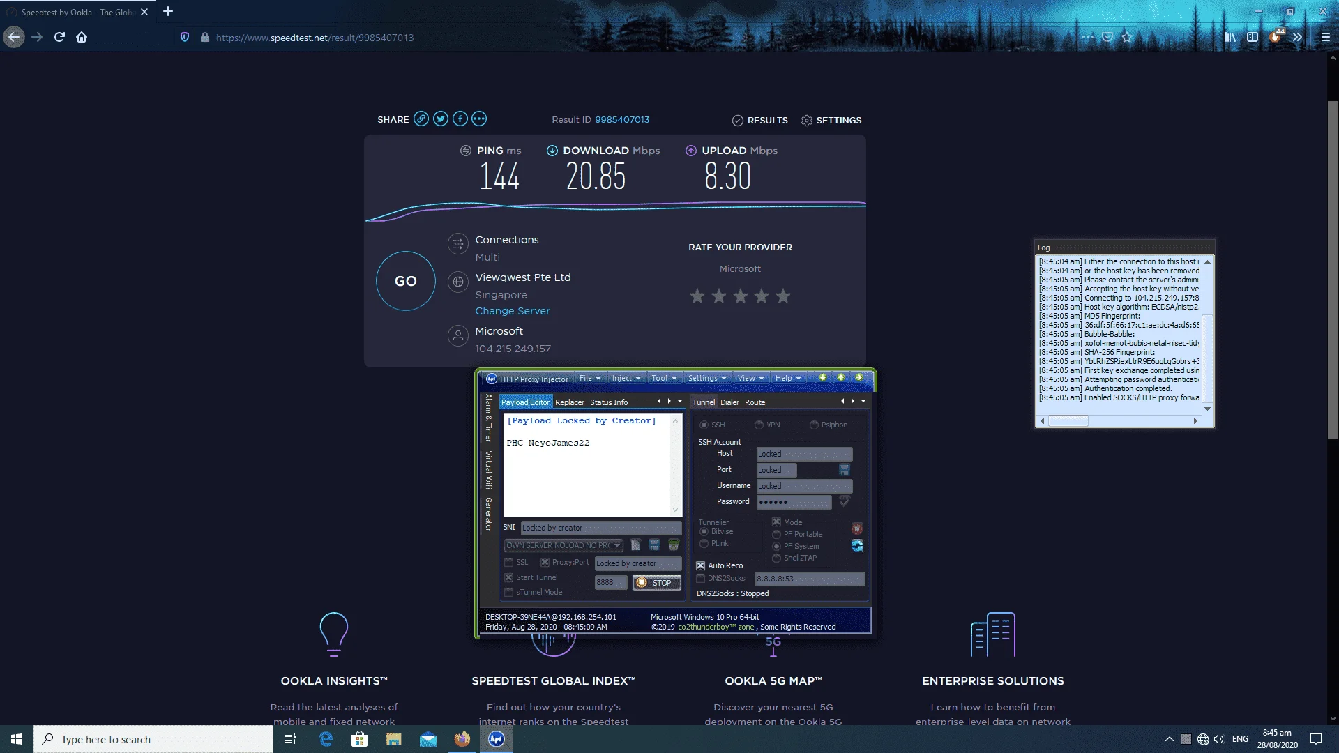Open the File dropdown menu

590,378
